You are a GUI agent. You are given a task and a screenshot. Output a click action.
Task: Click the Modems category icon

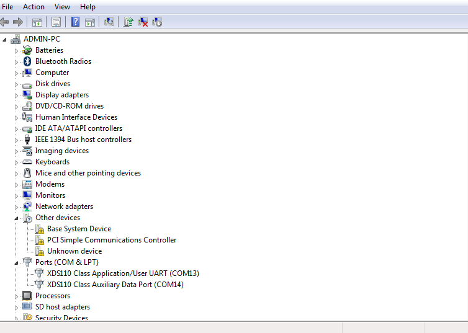(27, 184)
